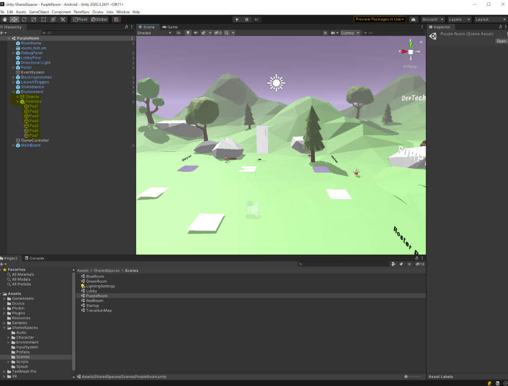Open the Gizmos dropdown
The width and height of the screenshot is (508, 386).
(x=349, y=33)
